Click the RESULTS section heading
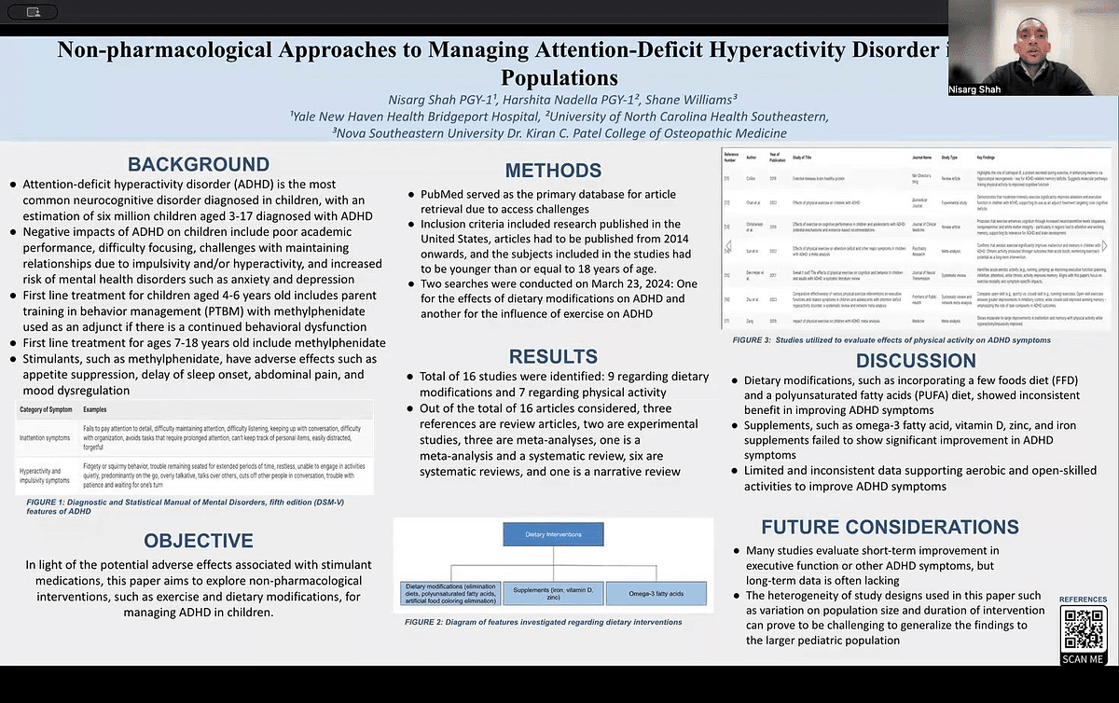The height and width of the screenshot is (703, 1119). tap(554, 356)
